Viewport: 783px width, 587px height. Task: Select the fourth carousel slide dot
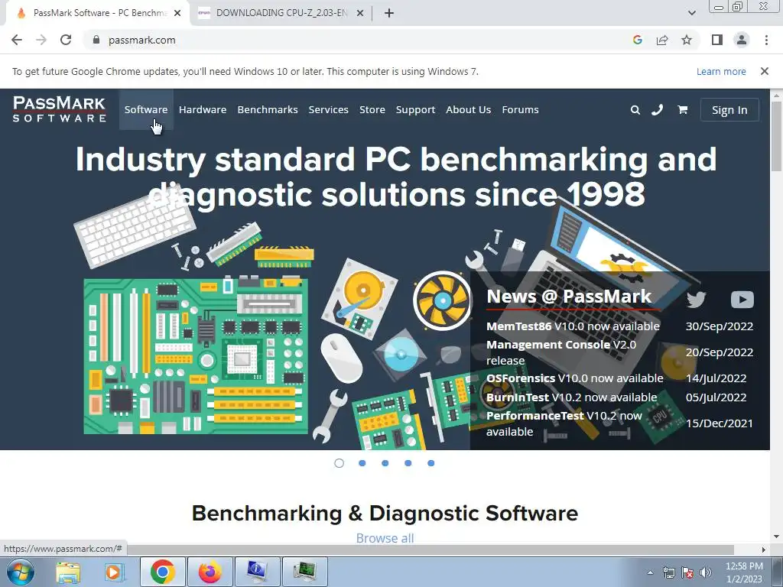[x=408, y=463]
